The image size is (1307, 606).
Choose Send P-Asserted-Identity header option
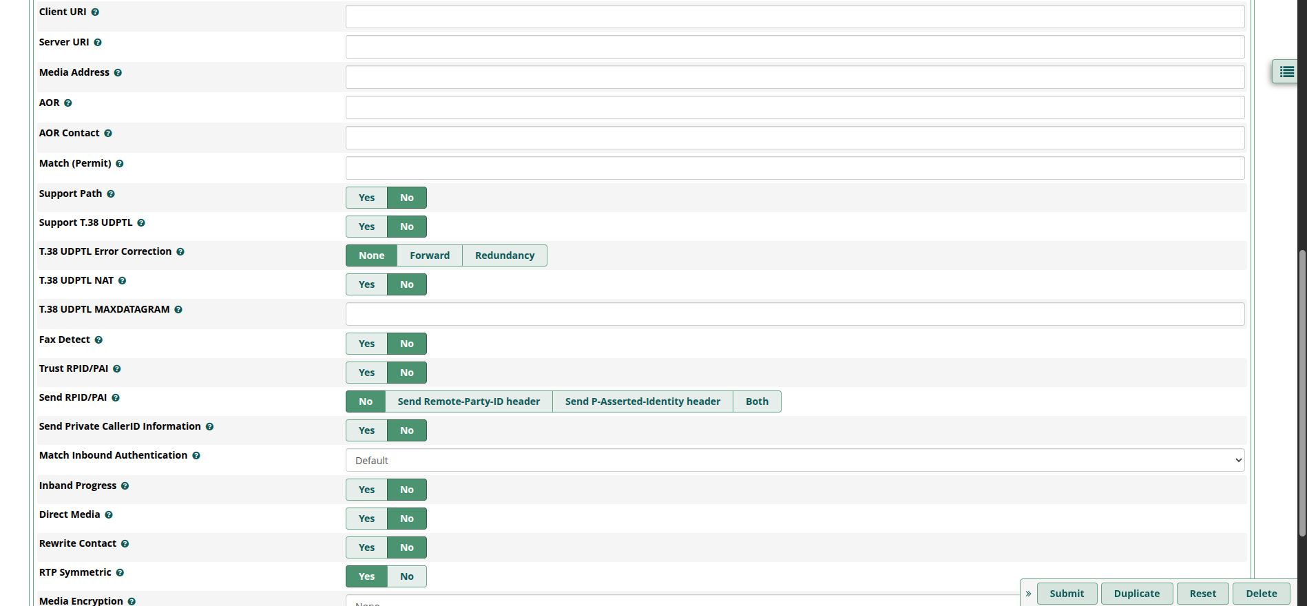click(x=642, y=401)
